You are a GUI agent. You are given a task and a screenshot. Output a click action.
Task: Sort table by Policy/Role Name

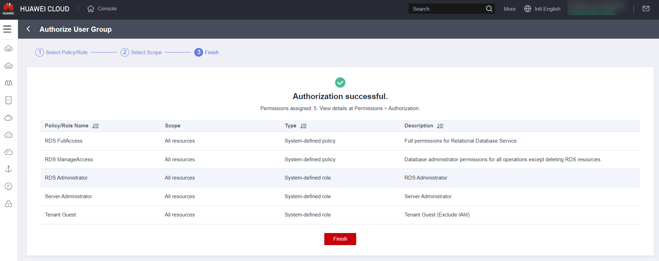click(96, 126)
